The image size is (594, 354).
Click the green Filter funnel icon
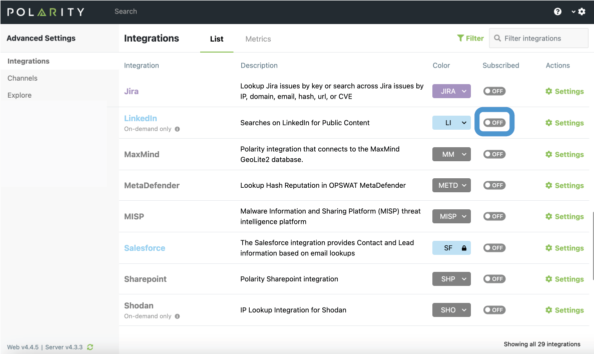point(460,38)
